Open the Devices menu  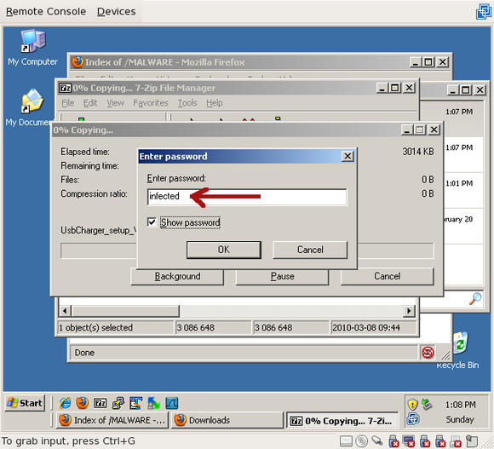coord(116,11)
